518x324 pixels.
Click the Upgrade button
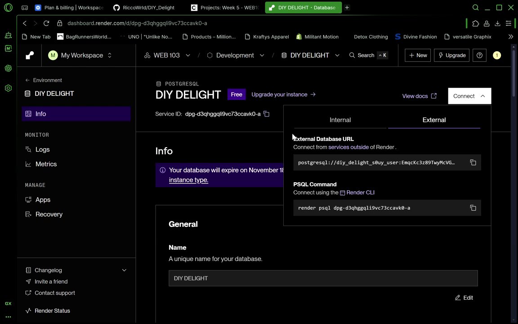click(x=451, y=55)
